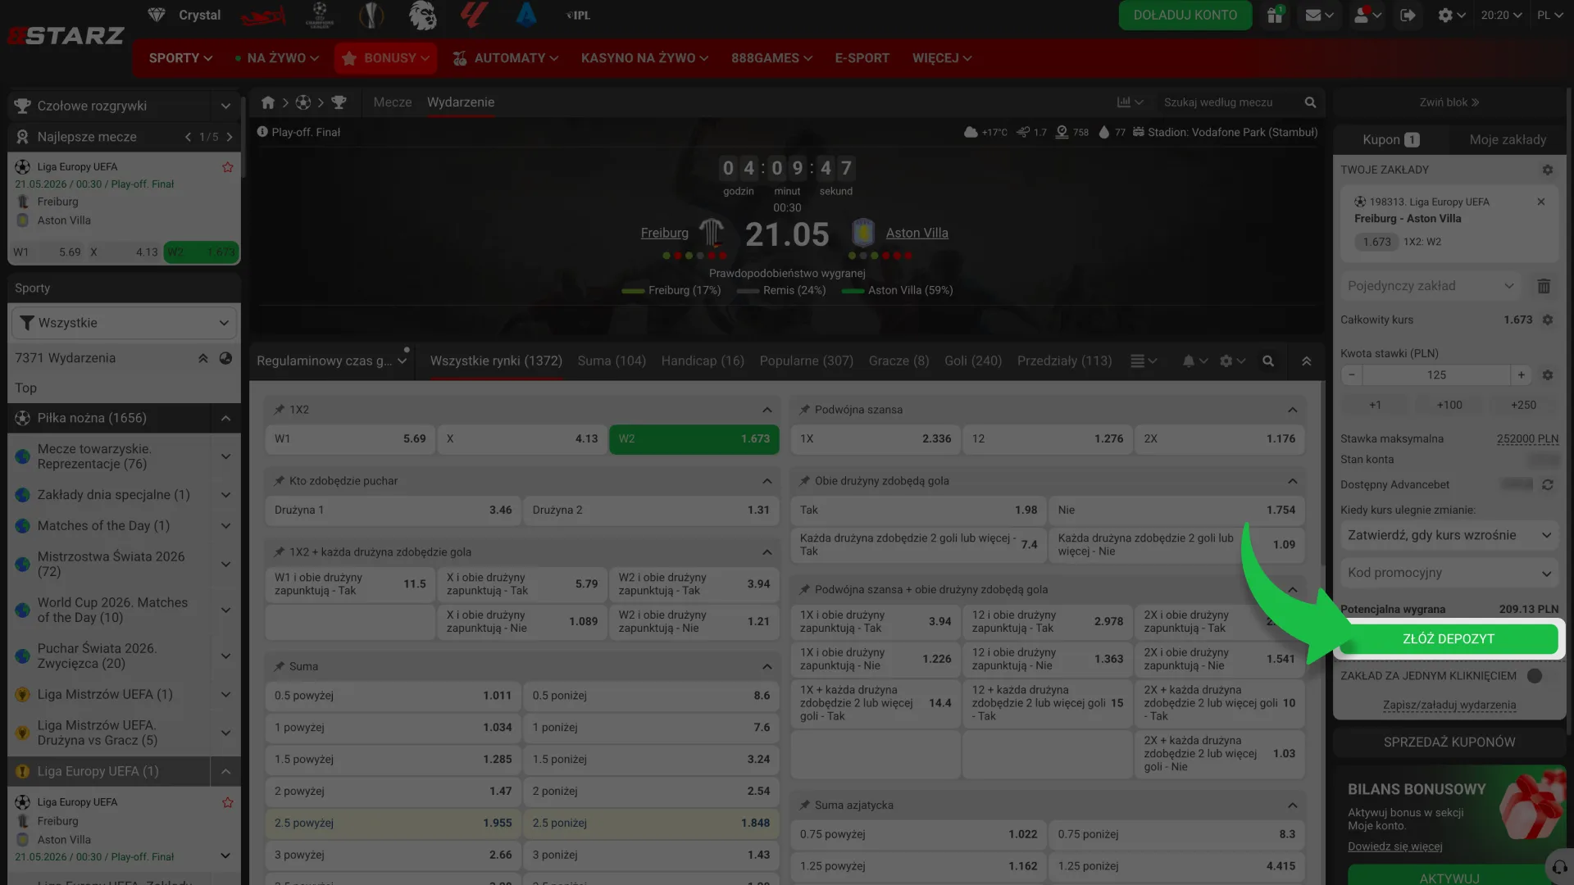Collapse the Suma azjatycka market section
The height and width of the screenshot is (885, 1574).
[1292, 806]
